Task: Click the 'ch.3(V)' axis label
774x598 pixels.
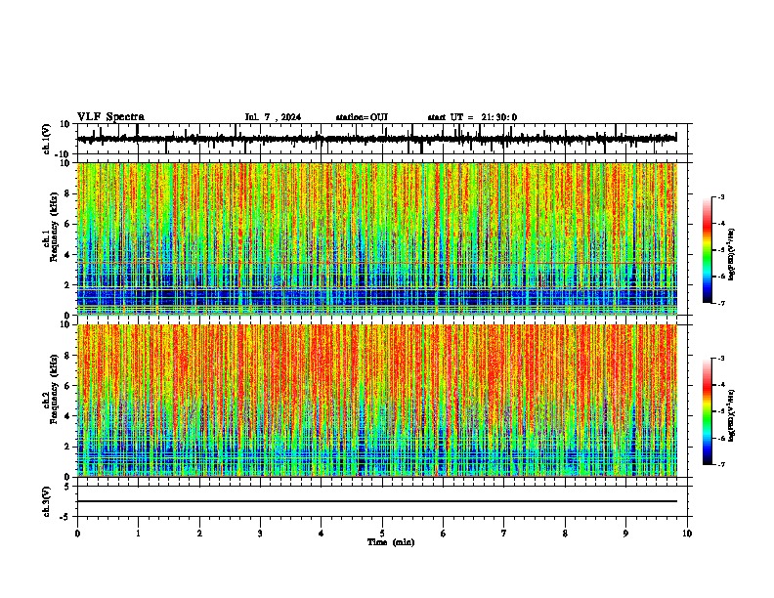Action: tap(47, 501)
